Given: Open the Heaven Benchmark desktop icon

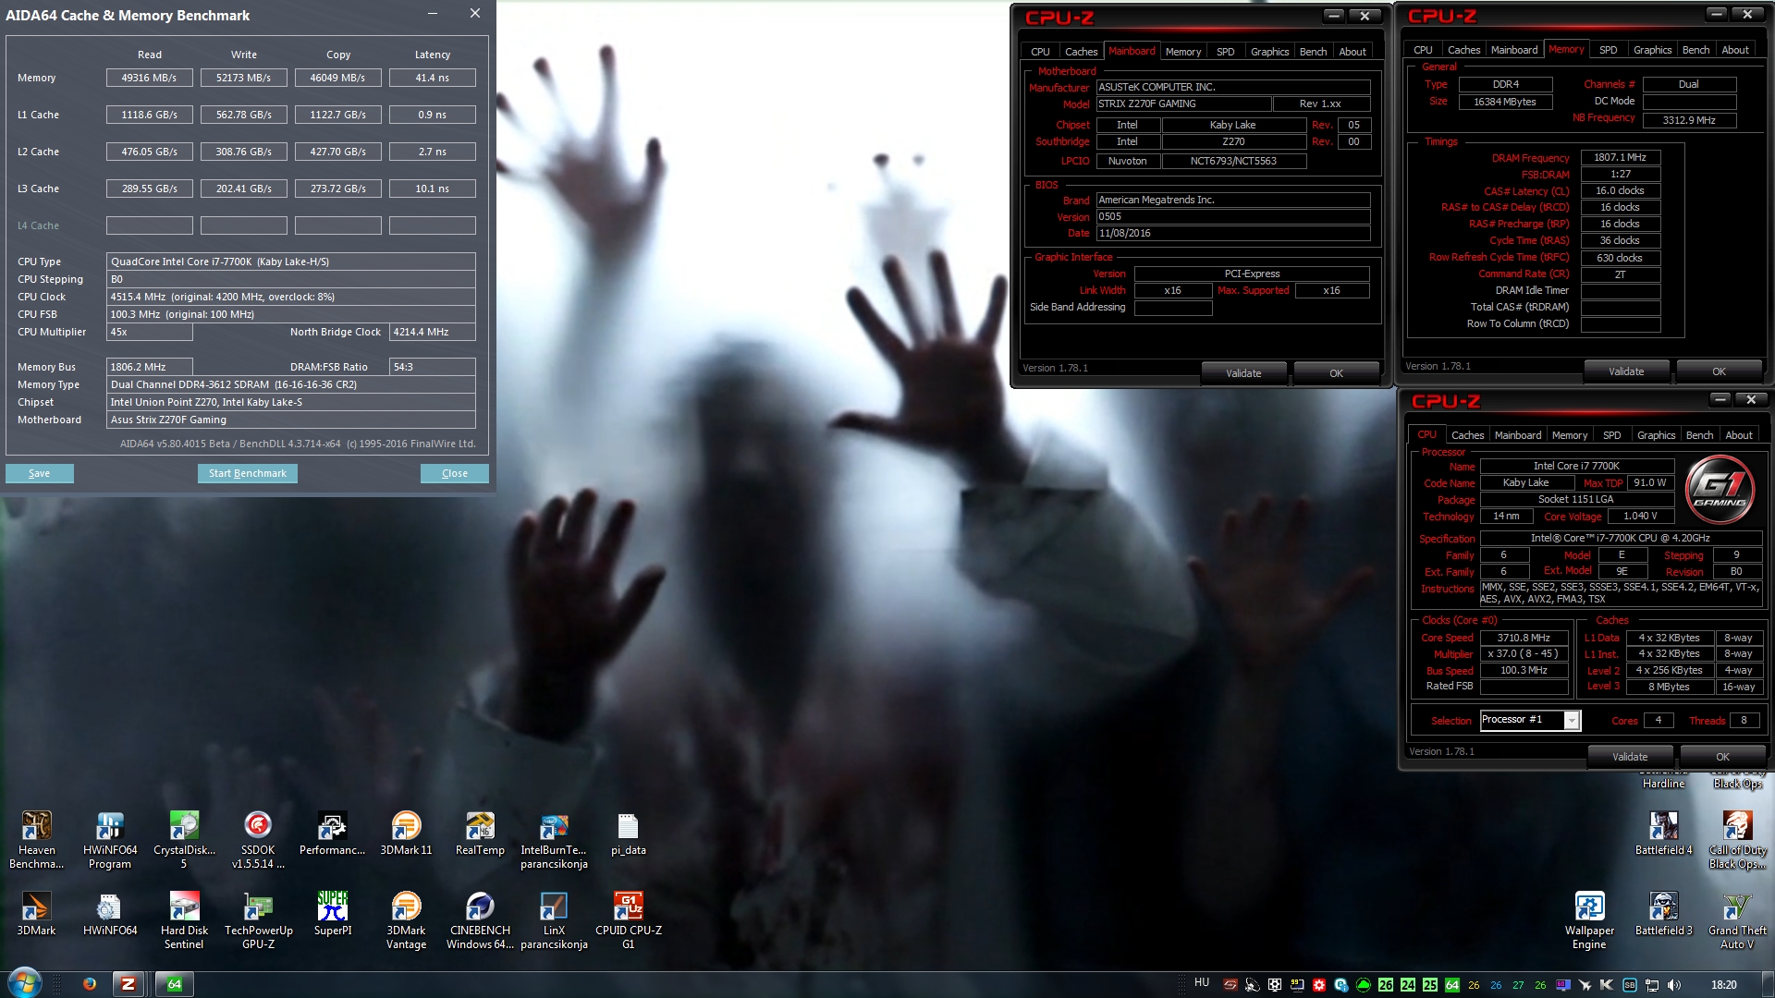Looking at the screenshot, I should (36, 839).
